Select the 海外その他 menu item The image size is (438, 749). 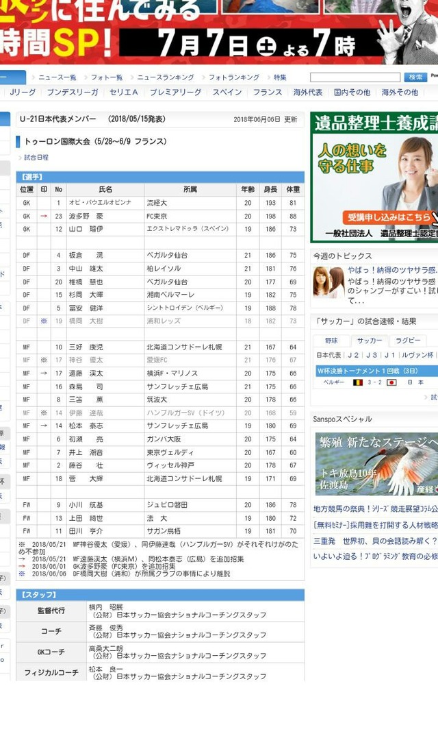(x=400, y=93)
